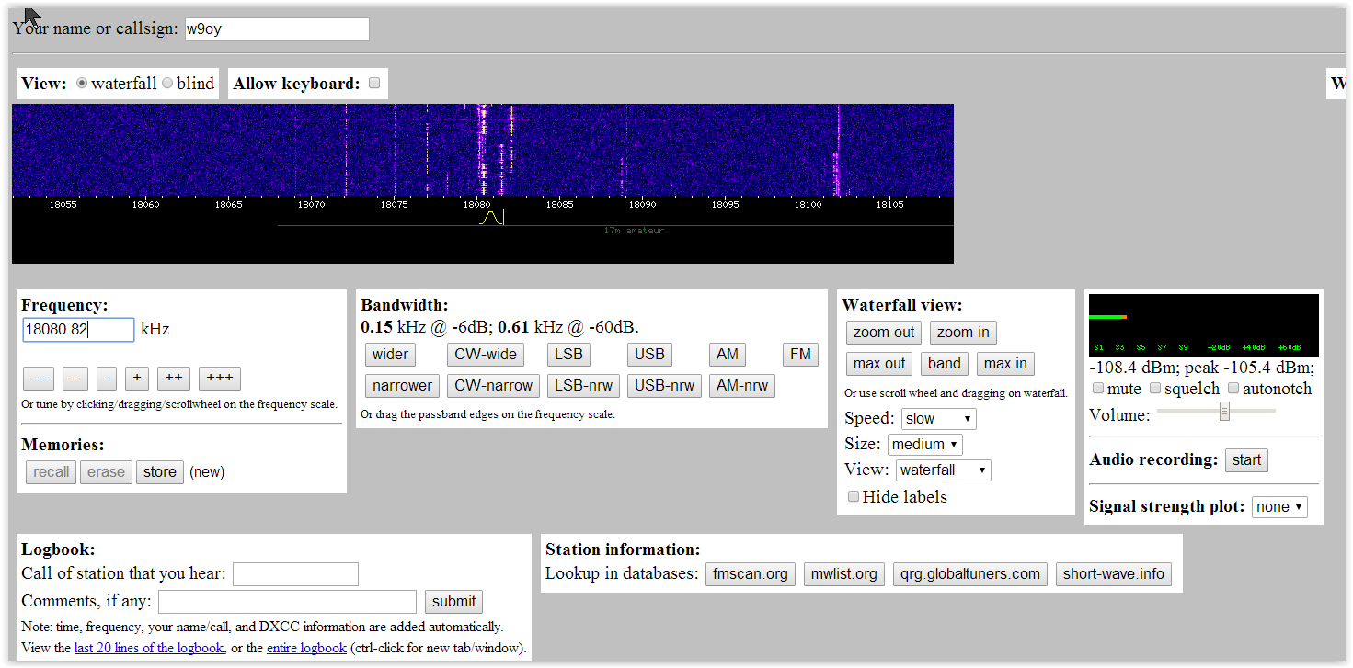Screen dimensions: 1353x668
Task: Switch to USB mode
Action: point(649,355)
